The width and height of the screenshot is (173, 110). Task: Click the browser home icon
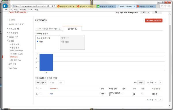click(162, 6)
